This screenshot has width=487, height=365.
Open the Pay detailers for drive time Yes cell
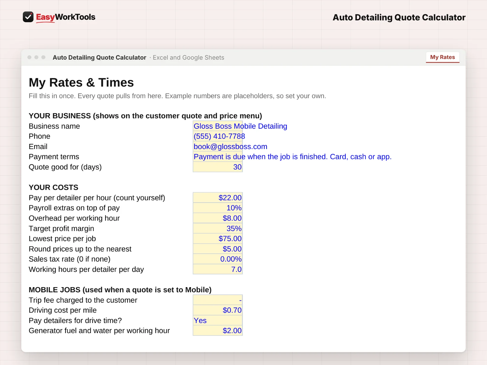click(218, 320)
